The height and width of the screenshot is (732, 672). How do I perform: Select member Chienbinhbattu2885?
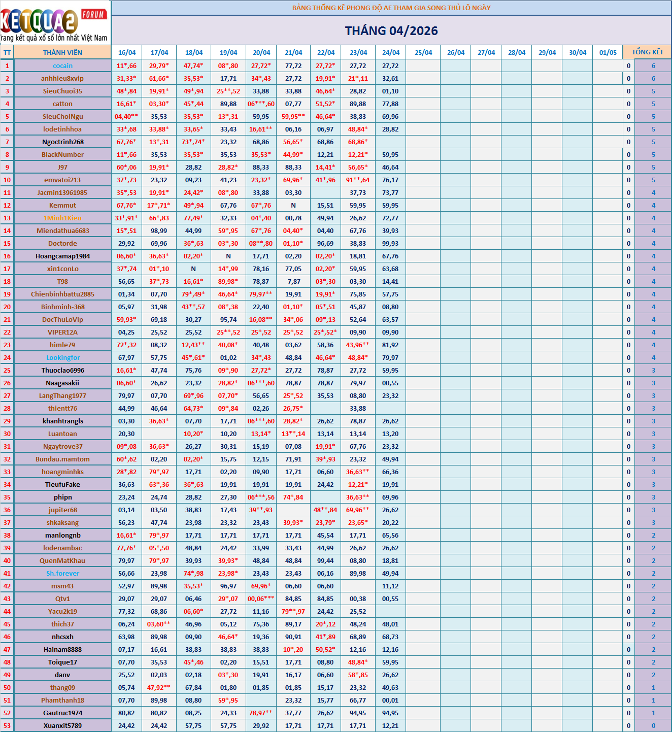[62, 294]
